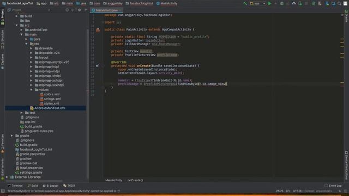Click onCreate() in editor bottom breadcrumb
The width and height of the screenshot is (349, 196).
point(135,180)
